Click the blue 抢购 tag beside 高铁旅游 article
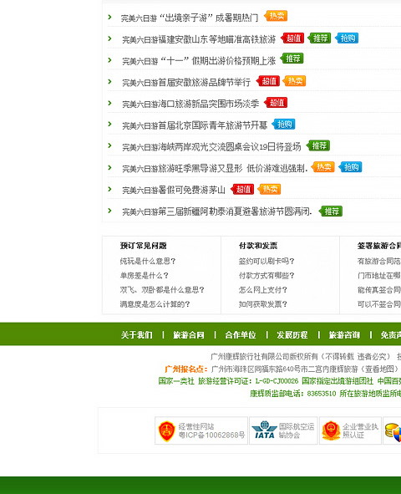The height and width of the screenshot is (494, 401). point(347,38)
